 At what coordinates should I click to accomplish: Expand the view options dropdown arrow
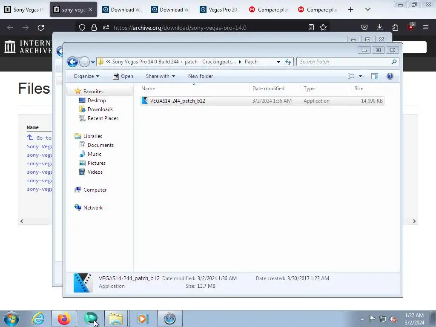[360, 76]
